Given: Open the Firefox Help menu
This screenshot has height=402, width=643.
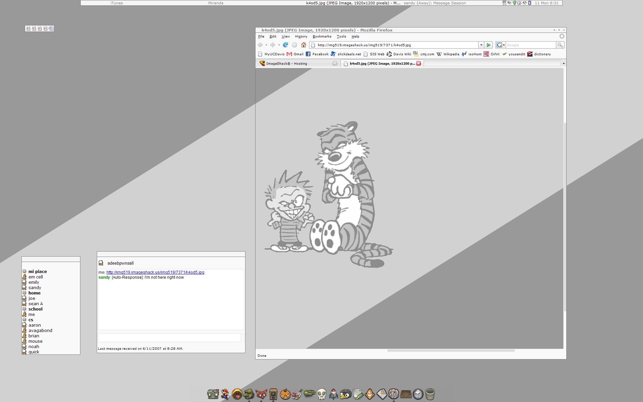Looking at the screenshot, I should point(355,37).
